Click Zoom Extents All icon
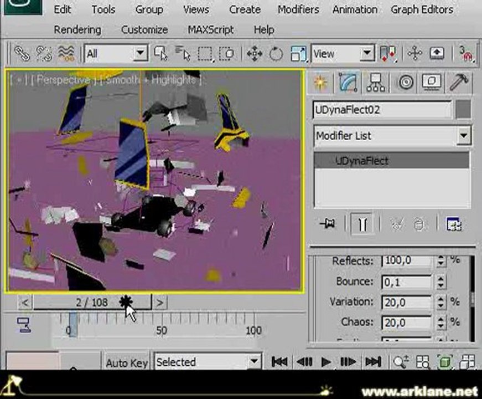 click(467, 362)
